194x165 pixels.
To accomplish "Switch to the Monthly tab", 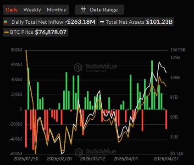I will click(56, 10).
